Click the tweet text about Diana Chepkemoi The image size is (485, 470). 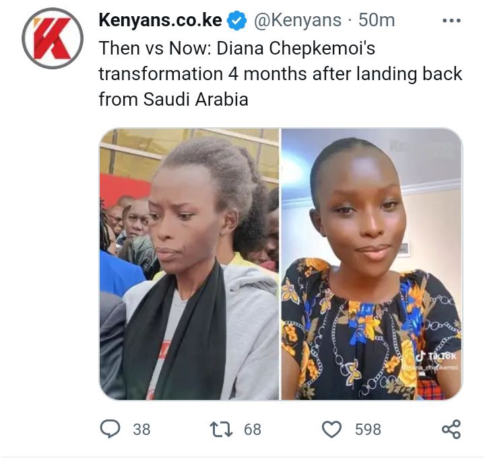pos(280,73)
